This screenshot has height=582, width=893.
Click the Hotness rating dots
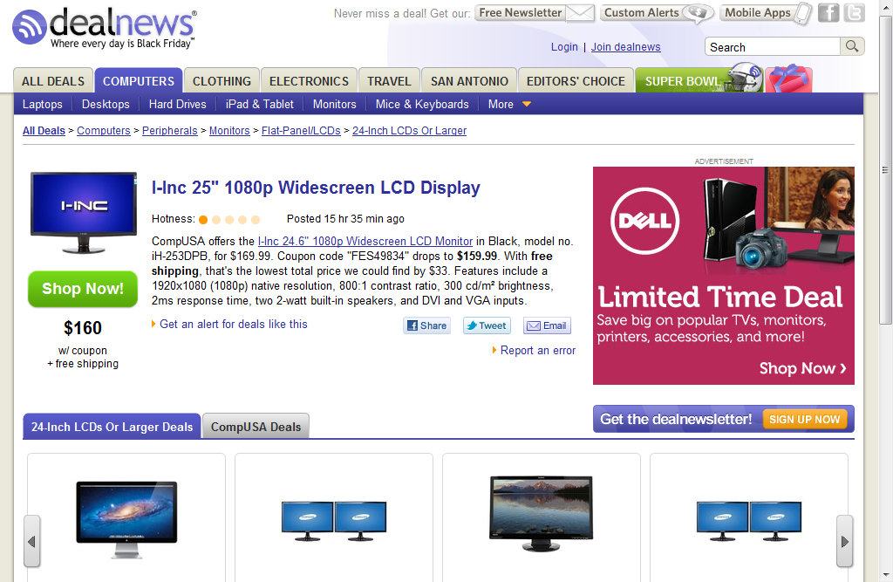pos(228,219)
